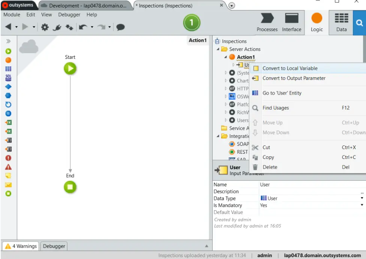
Task: Open the search magnifier panel
Action: (x=360, y=23)
